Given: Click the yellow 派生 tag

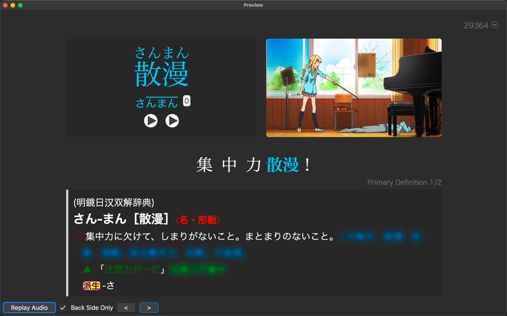Looking at the screenshot, I should coord(91,285).
